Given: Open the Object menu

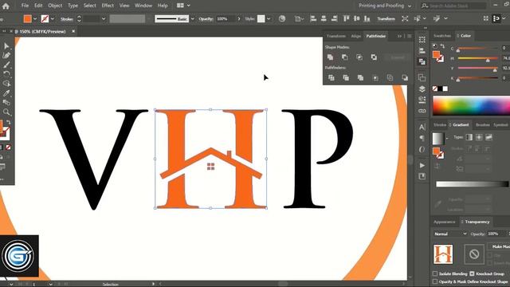Looking at the screenshot, I should pos(55,6).
